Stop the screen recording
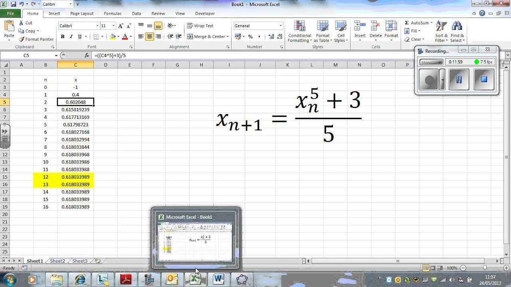This screenshot has width=511, height=287. pyautogui.click(x=484, y=79)
